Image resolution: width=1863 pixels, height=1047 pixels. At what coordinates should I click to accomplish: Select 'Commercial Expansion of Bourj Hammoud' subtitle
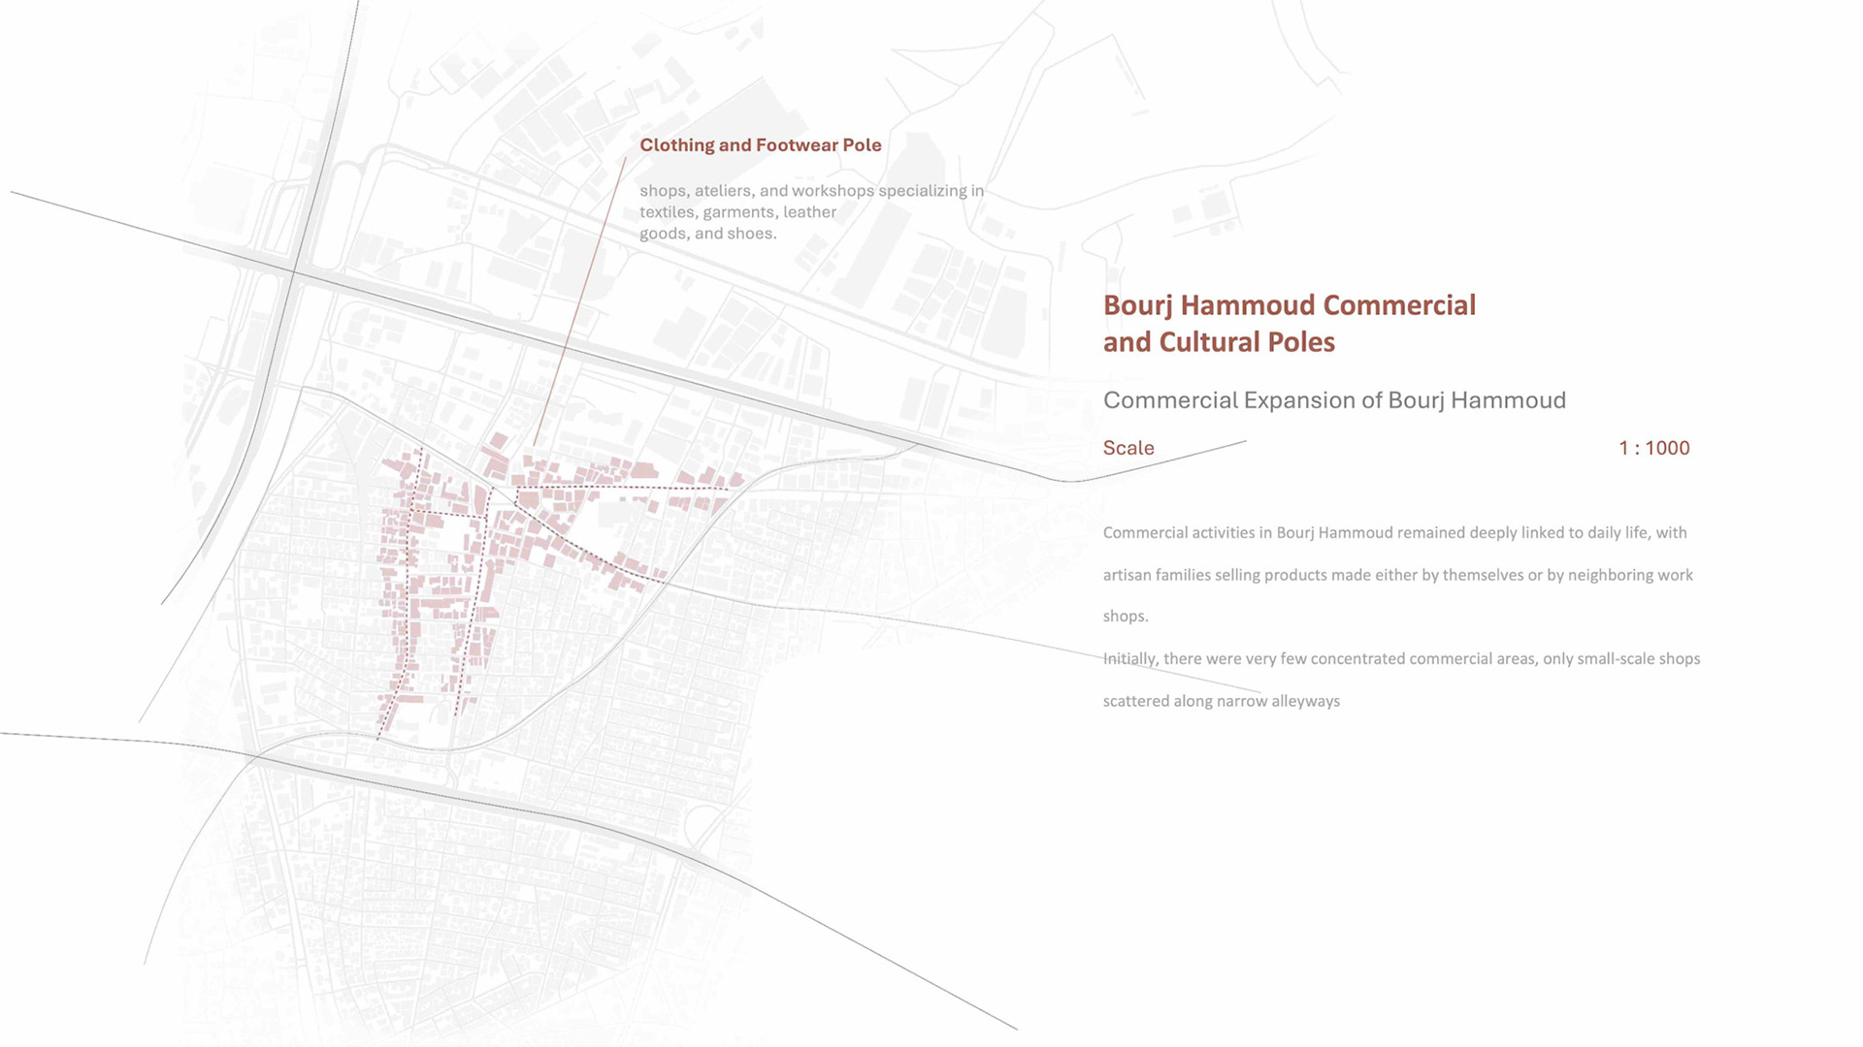pyautogui.click(x=1334, y=400)
